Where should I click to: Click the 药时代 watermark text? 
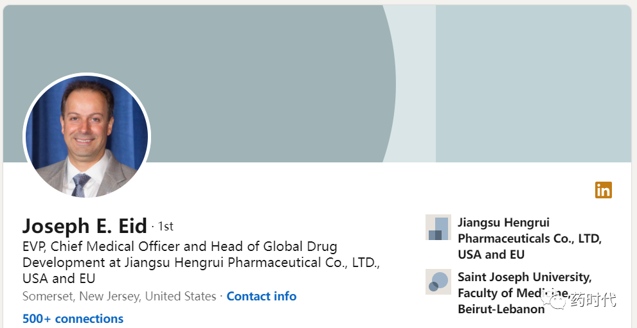click(x=593, y=300)
